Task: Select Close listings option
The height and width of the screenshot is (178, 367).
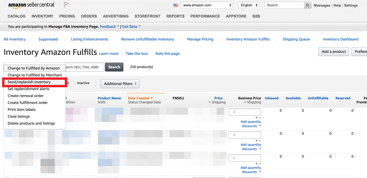Action: 35,117
